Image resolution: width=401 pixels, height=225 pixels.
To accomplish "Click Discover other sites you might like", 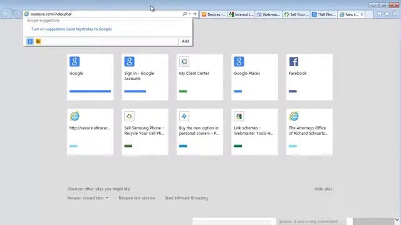I will pyautogui.click(x=99, y=189).
